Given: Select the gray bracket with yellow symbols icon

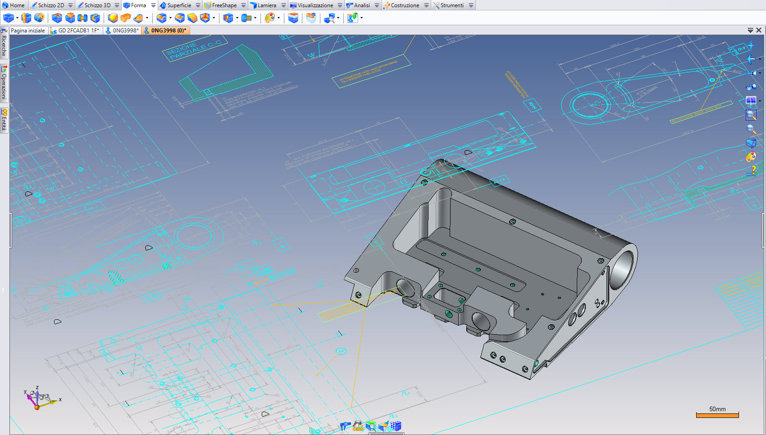Looking at the screenshot, I should tap(358, 426).
